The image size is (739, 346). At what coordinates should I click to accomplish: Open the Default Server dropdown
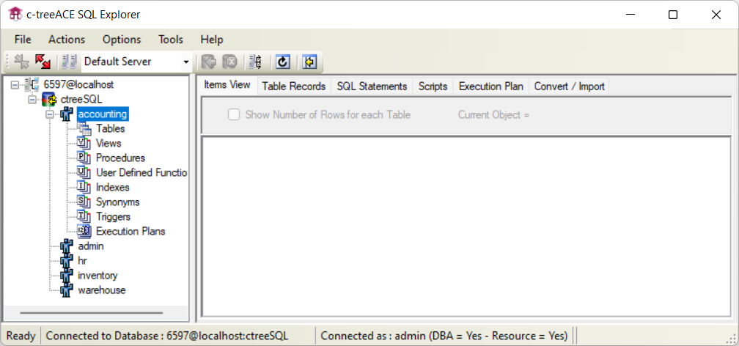click(x=186, y=62)
